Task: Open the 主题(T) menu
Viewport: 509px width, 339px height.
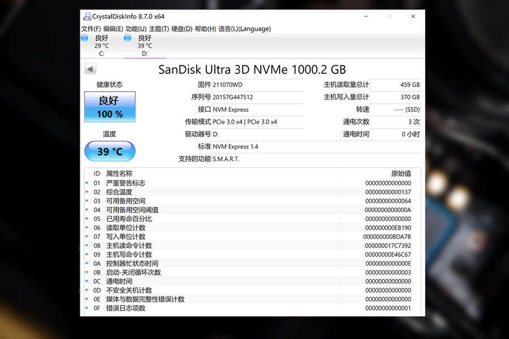Action: tap(159, 29)
